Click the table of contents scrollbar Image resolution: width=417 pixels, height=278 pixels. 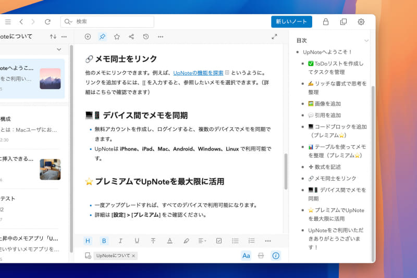click(x=373, y=174)
